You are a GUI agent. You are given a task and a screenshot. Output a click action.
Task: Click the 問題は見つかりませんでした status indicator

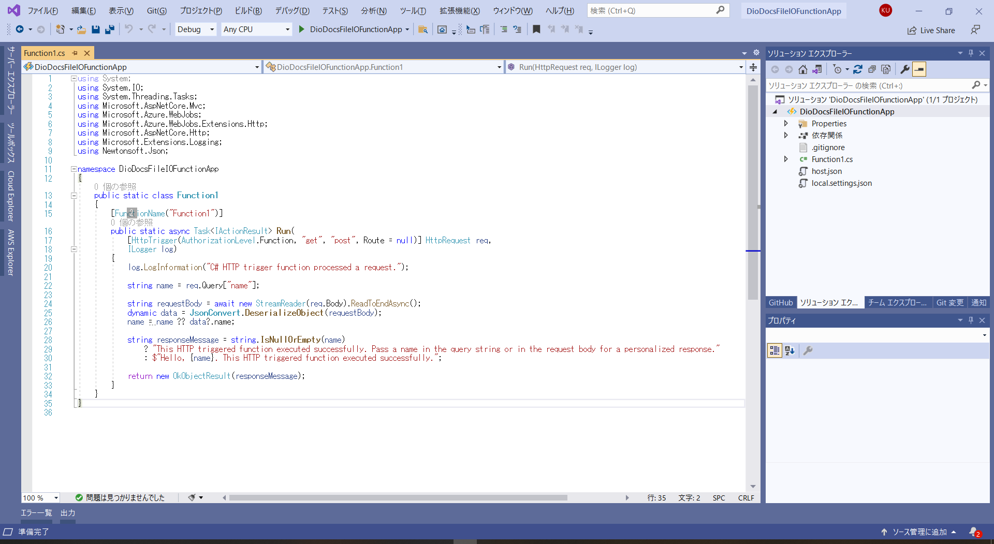tap(120, 497)
